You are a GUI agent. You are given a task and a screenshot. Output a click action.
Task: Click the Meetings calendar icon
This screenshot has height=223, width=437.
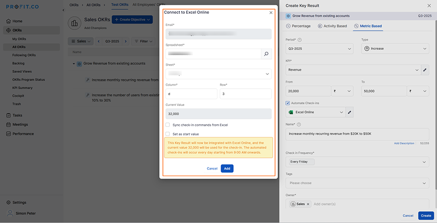pos(8,125)
